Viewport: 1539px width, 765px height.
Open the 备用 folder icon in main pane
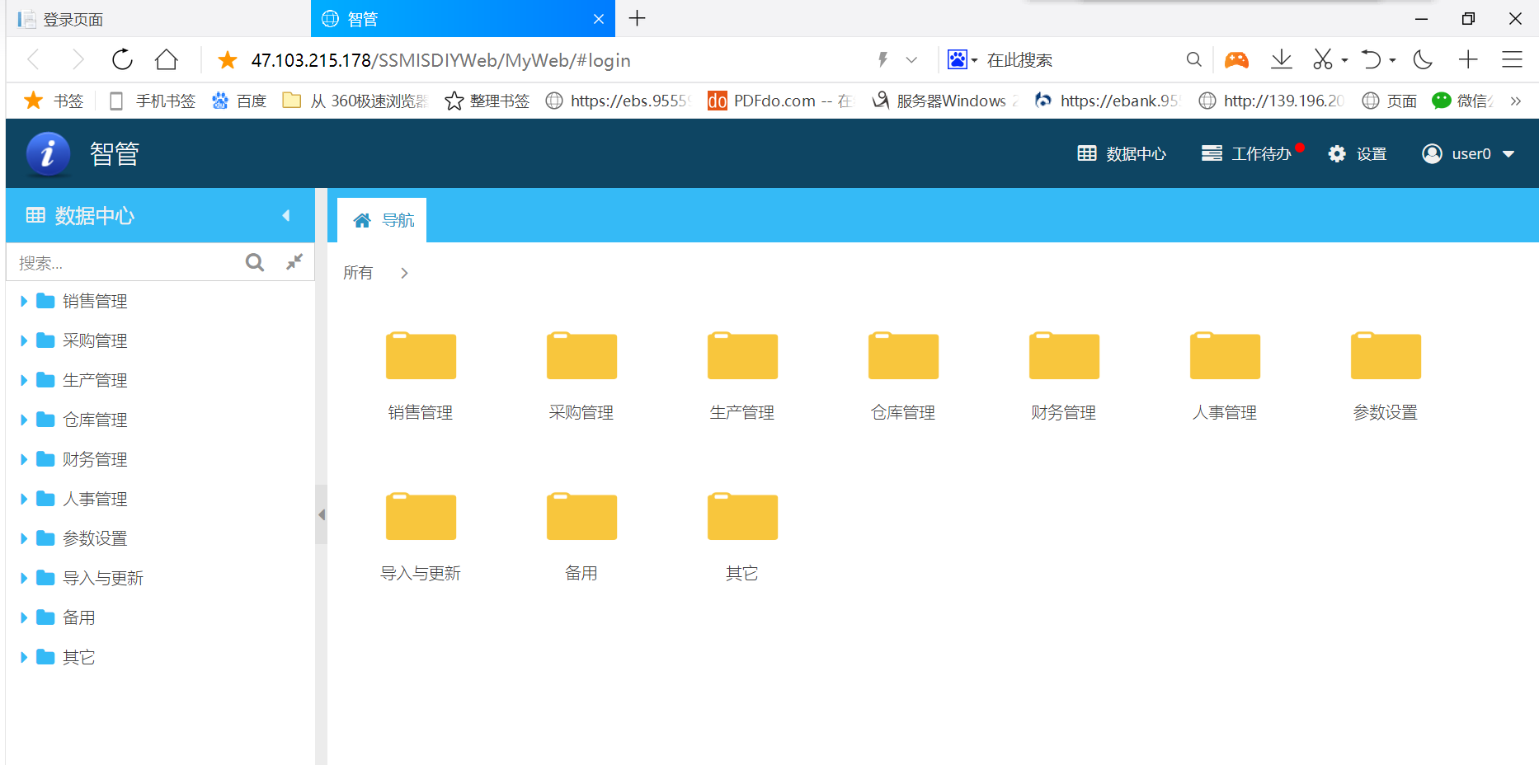pos(581,516)
